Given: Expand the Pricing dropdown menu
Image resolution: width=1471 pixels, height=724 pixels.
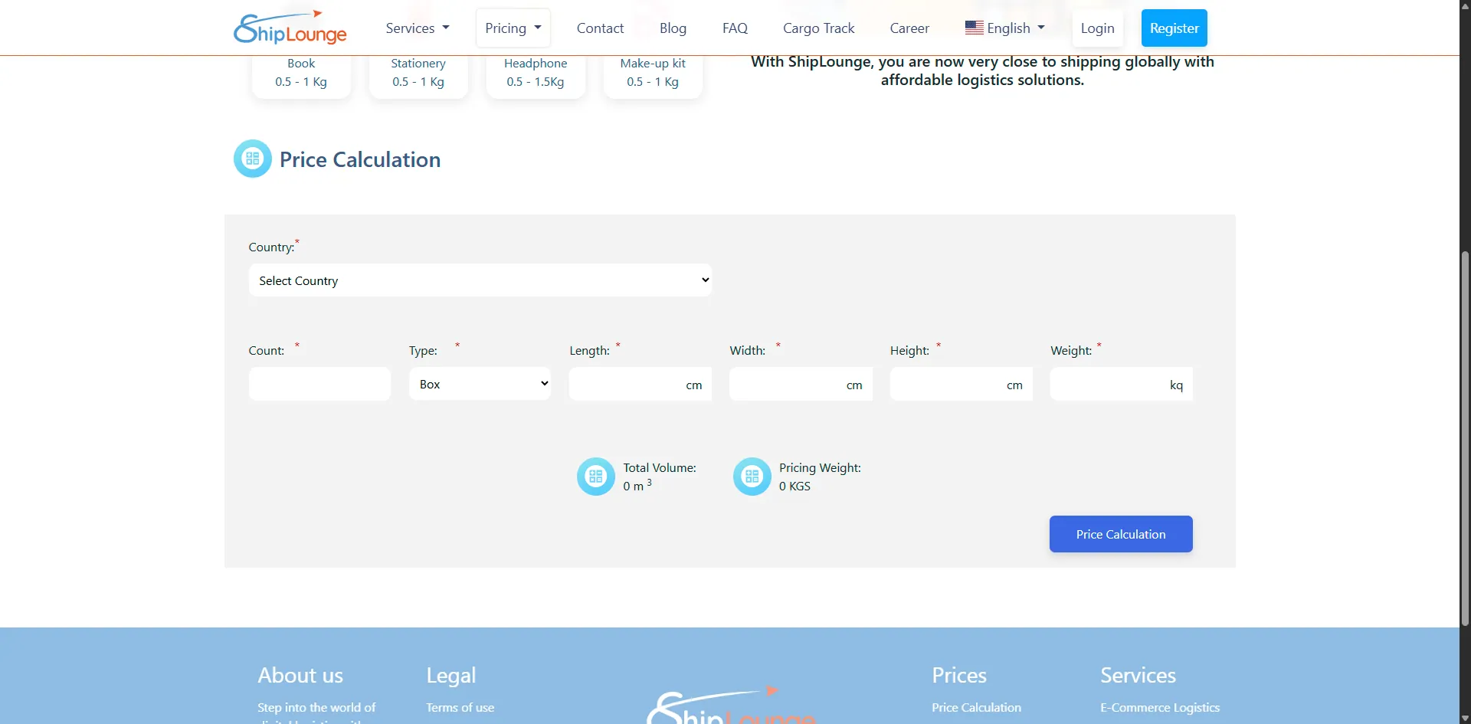Looking at the screenshot, I should pos(513,28).
